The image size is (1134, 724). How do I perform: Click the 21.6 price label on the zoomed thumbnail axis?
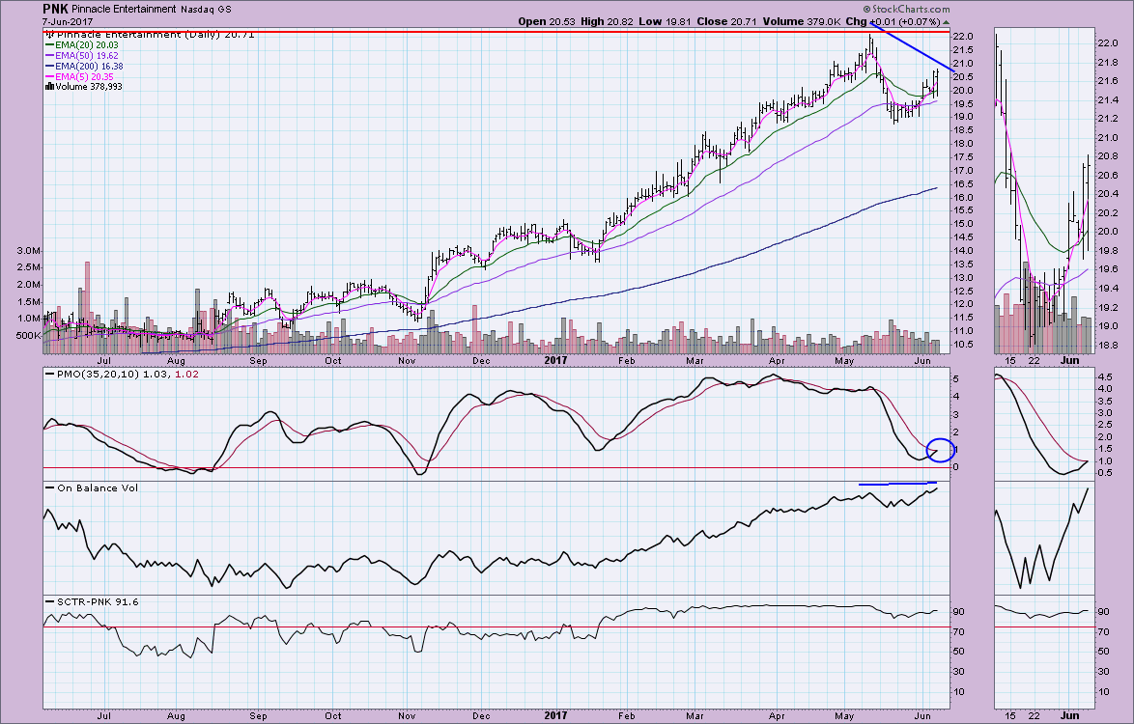(1108, 81)
